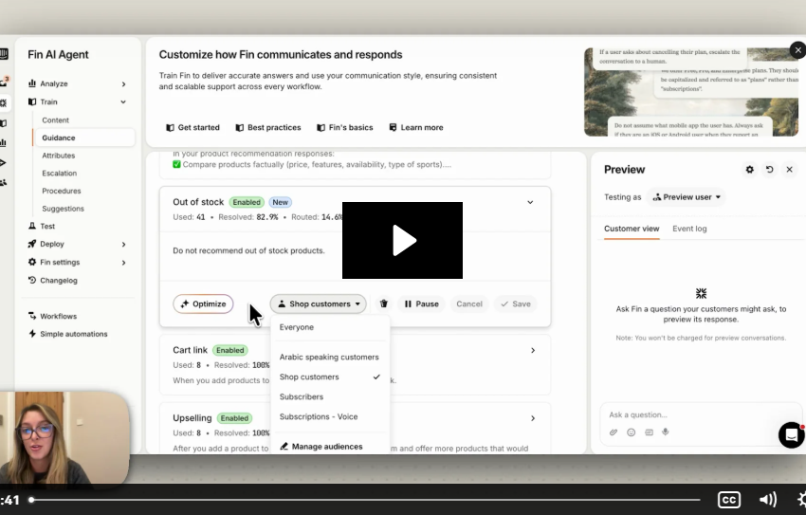Open the Shop customers audience dropdown
Screen dimensions: 806x515
click(x=319, y=303)
